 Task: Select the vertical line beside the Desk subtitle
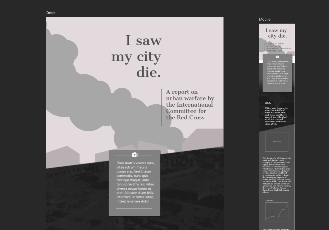coord(162,107)
